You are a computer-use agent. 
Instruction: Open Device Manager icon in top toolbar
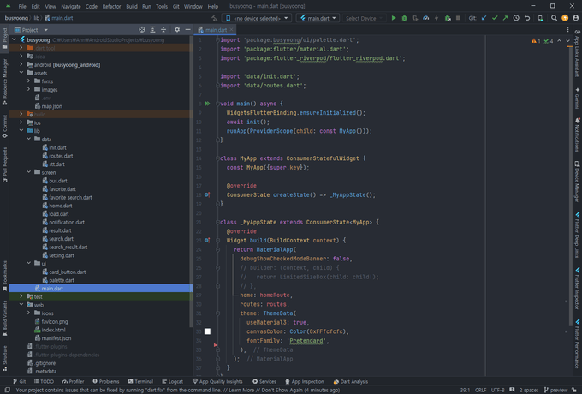541,18
